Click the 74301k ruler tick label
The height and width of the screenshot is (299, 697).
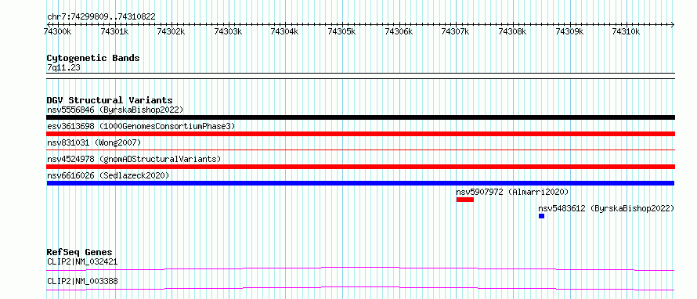point(114,31)
